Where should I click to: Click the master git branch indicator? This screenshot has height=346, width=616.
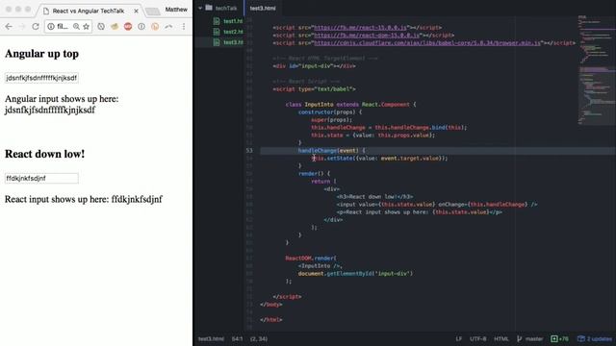(x=530, y=339)
